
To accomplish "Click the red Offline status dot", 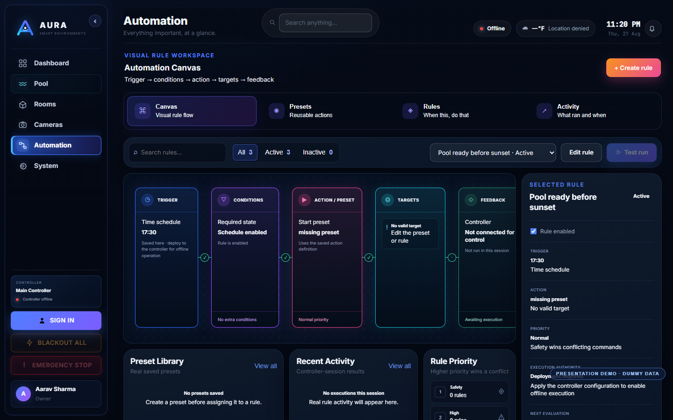I will (x=481, y=28).
